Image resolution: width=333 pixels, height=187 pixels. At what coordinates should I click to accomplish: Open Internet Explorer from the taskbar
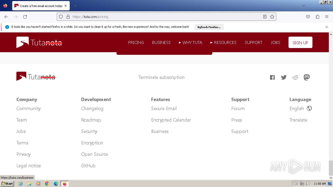(21, 184)
